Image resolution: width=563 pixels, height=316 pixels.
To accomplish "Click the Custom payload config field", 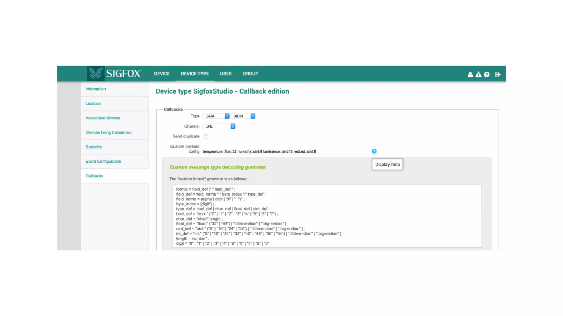I will point(285,151).
